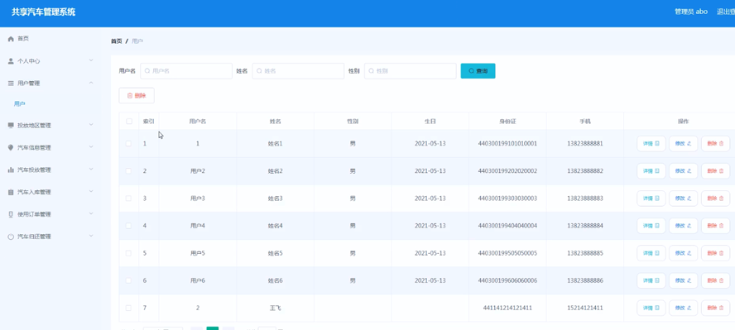Check the checkbox for row 王飞
The width and height of the screenshot is (735, 330).
click(129, 308)
